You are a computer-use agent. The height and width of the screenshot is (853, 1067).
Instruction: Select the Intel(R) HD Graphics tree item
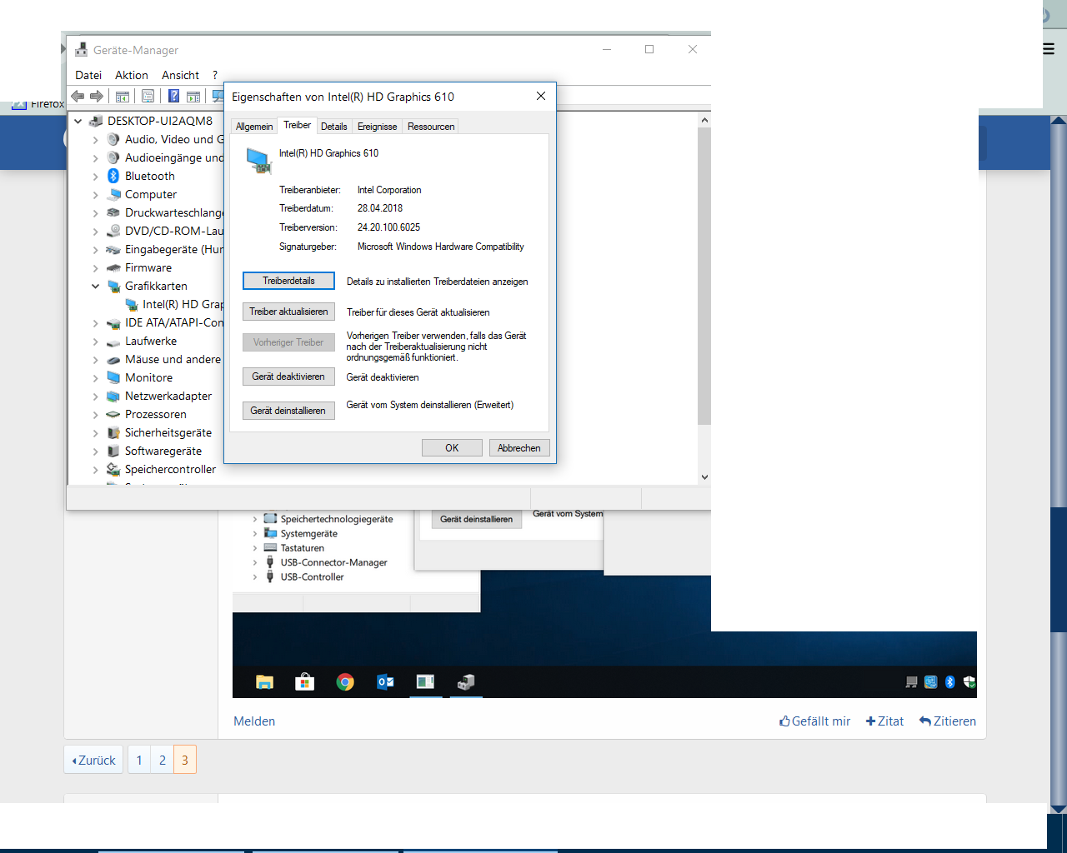click(174, 305)
